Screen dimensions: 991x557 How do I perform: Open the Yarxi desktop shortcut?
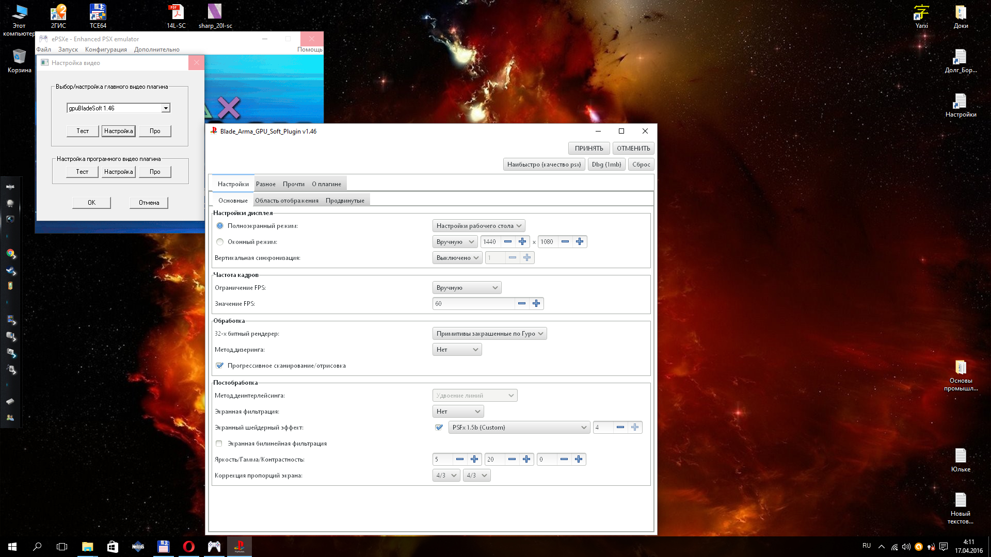click(x=921, y=16)
